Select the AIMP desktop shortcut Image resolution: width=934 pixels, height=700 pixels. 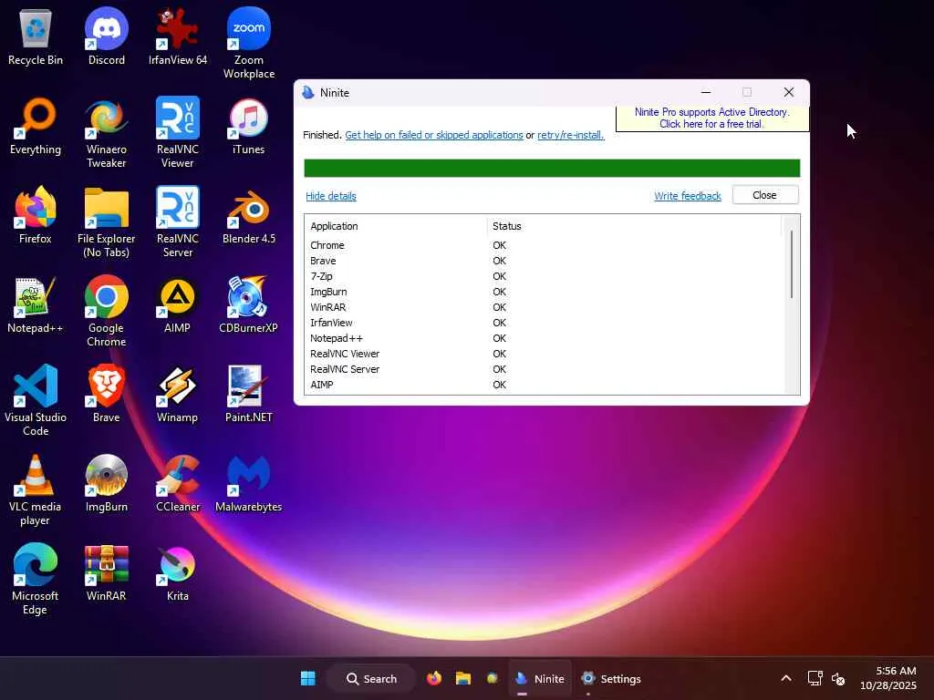178,304
